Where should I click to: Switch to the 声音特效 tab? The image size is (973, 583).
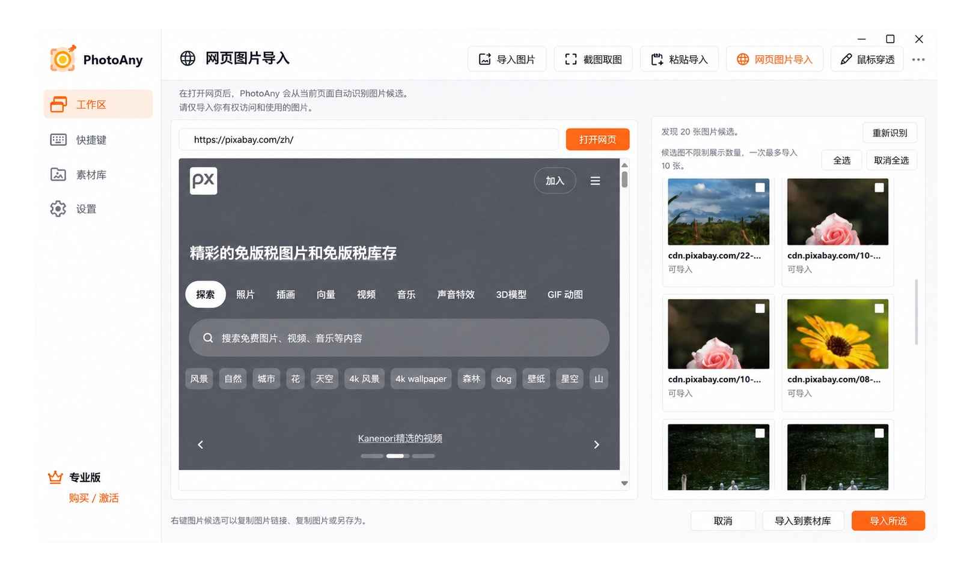coord(456,294)
